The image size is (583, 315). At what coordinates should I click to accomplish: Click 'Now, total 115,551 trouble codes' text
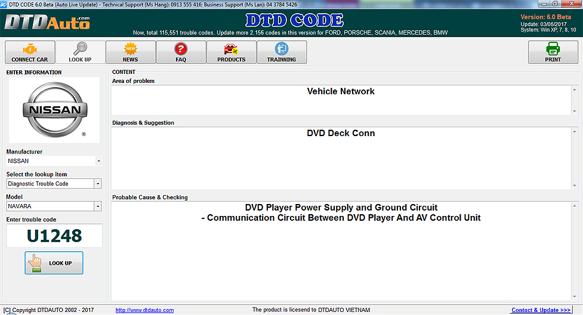[173, 33]
